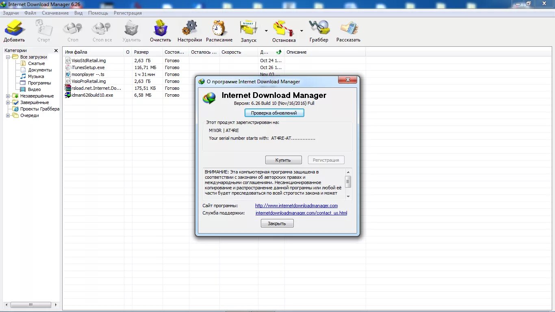
Task: Click the Проверка обновлений button
Action: pyautogui.click(x=274, y=113)
